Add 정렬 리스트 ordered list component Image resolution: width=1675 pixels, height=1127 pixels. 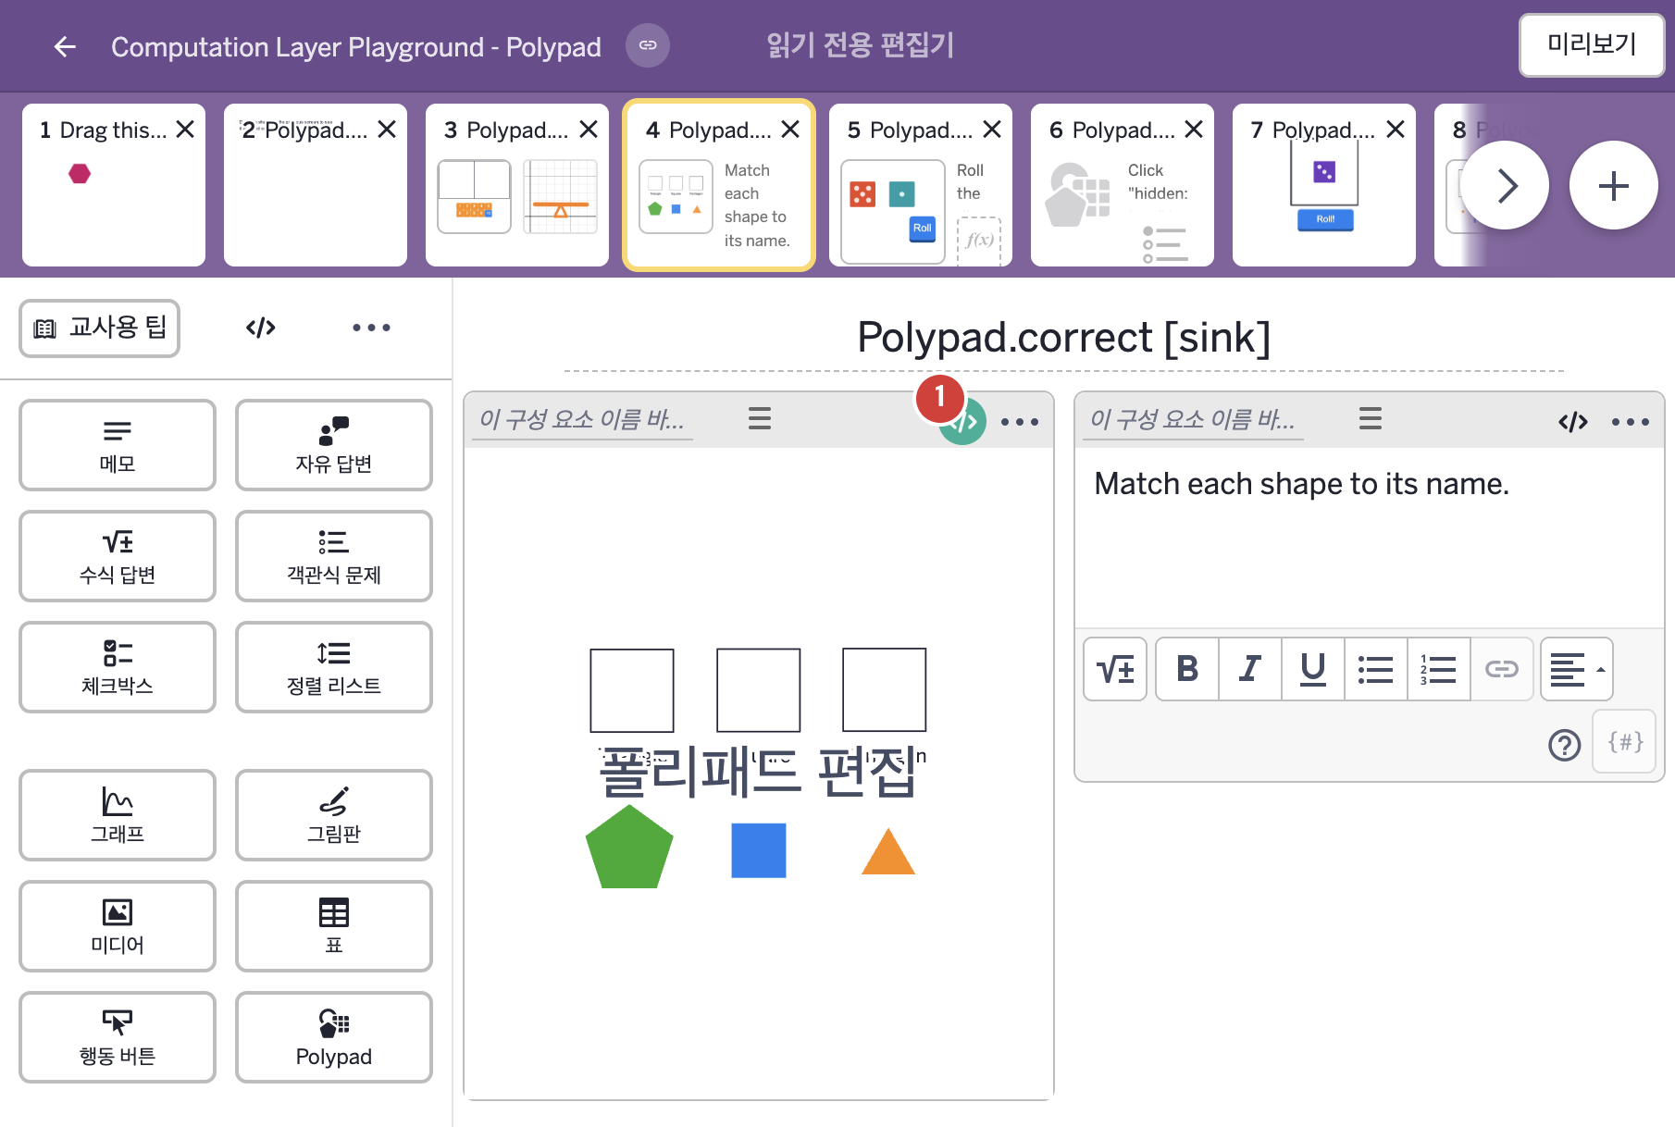pos(334,667)
